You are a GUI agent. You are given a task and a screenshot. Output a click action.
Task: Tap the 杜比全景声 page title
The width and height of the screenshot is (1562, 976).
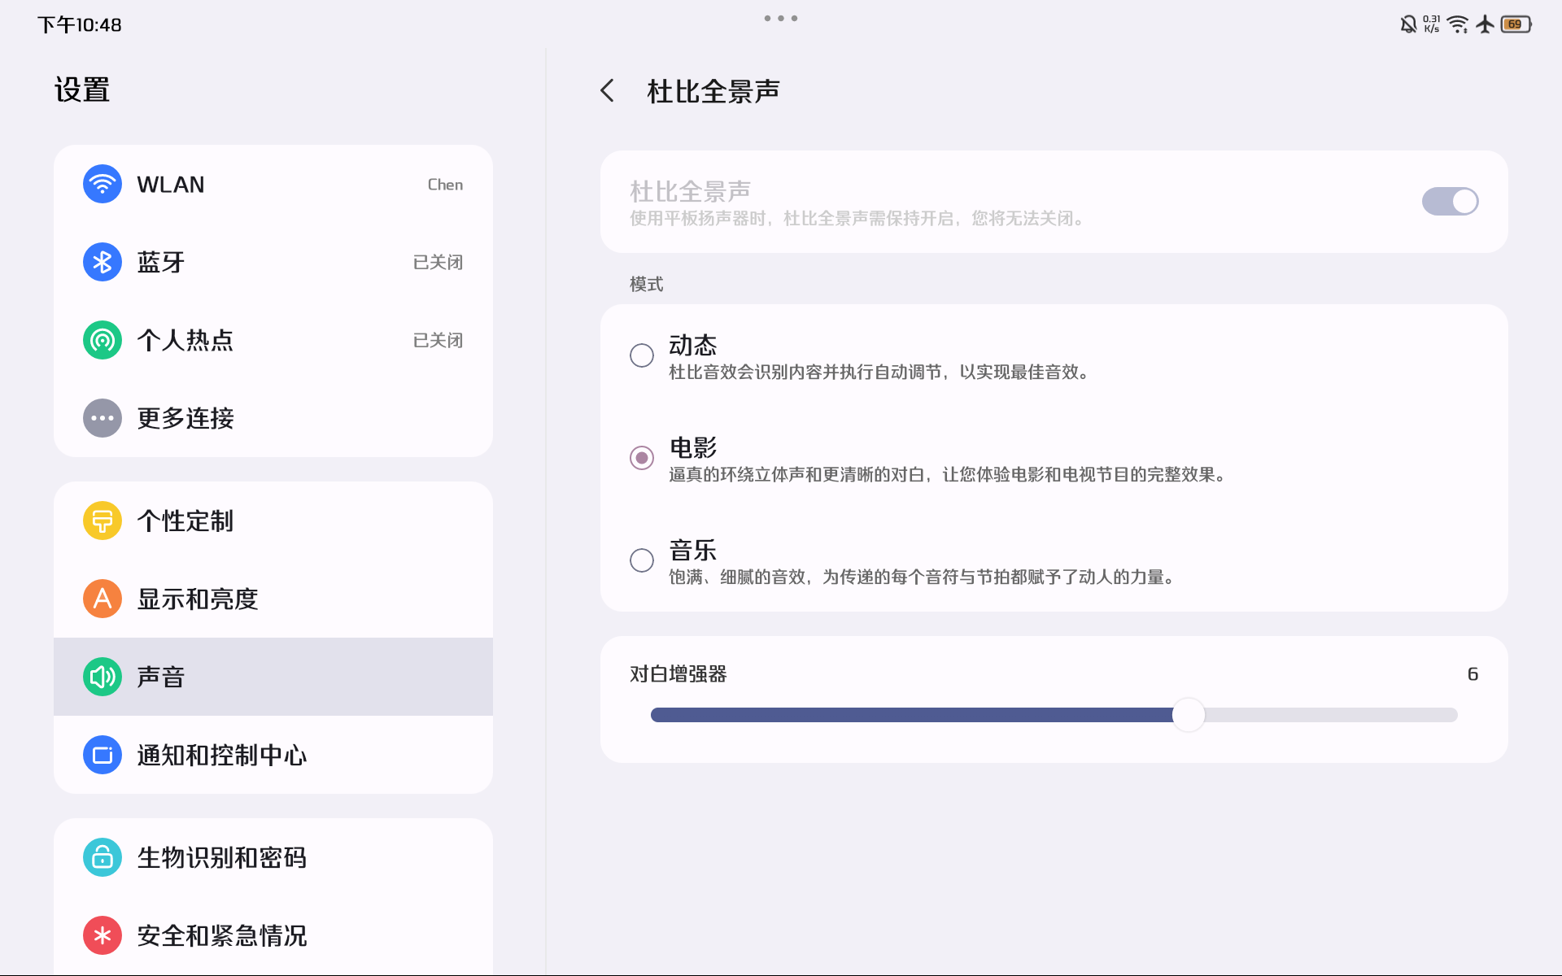click(713, 91)
